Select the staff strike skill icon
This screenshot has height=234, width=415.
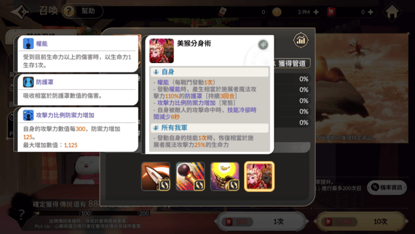[190, 176]
